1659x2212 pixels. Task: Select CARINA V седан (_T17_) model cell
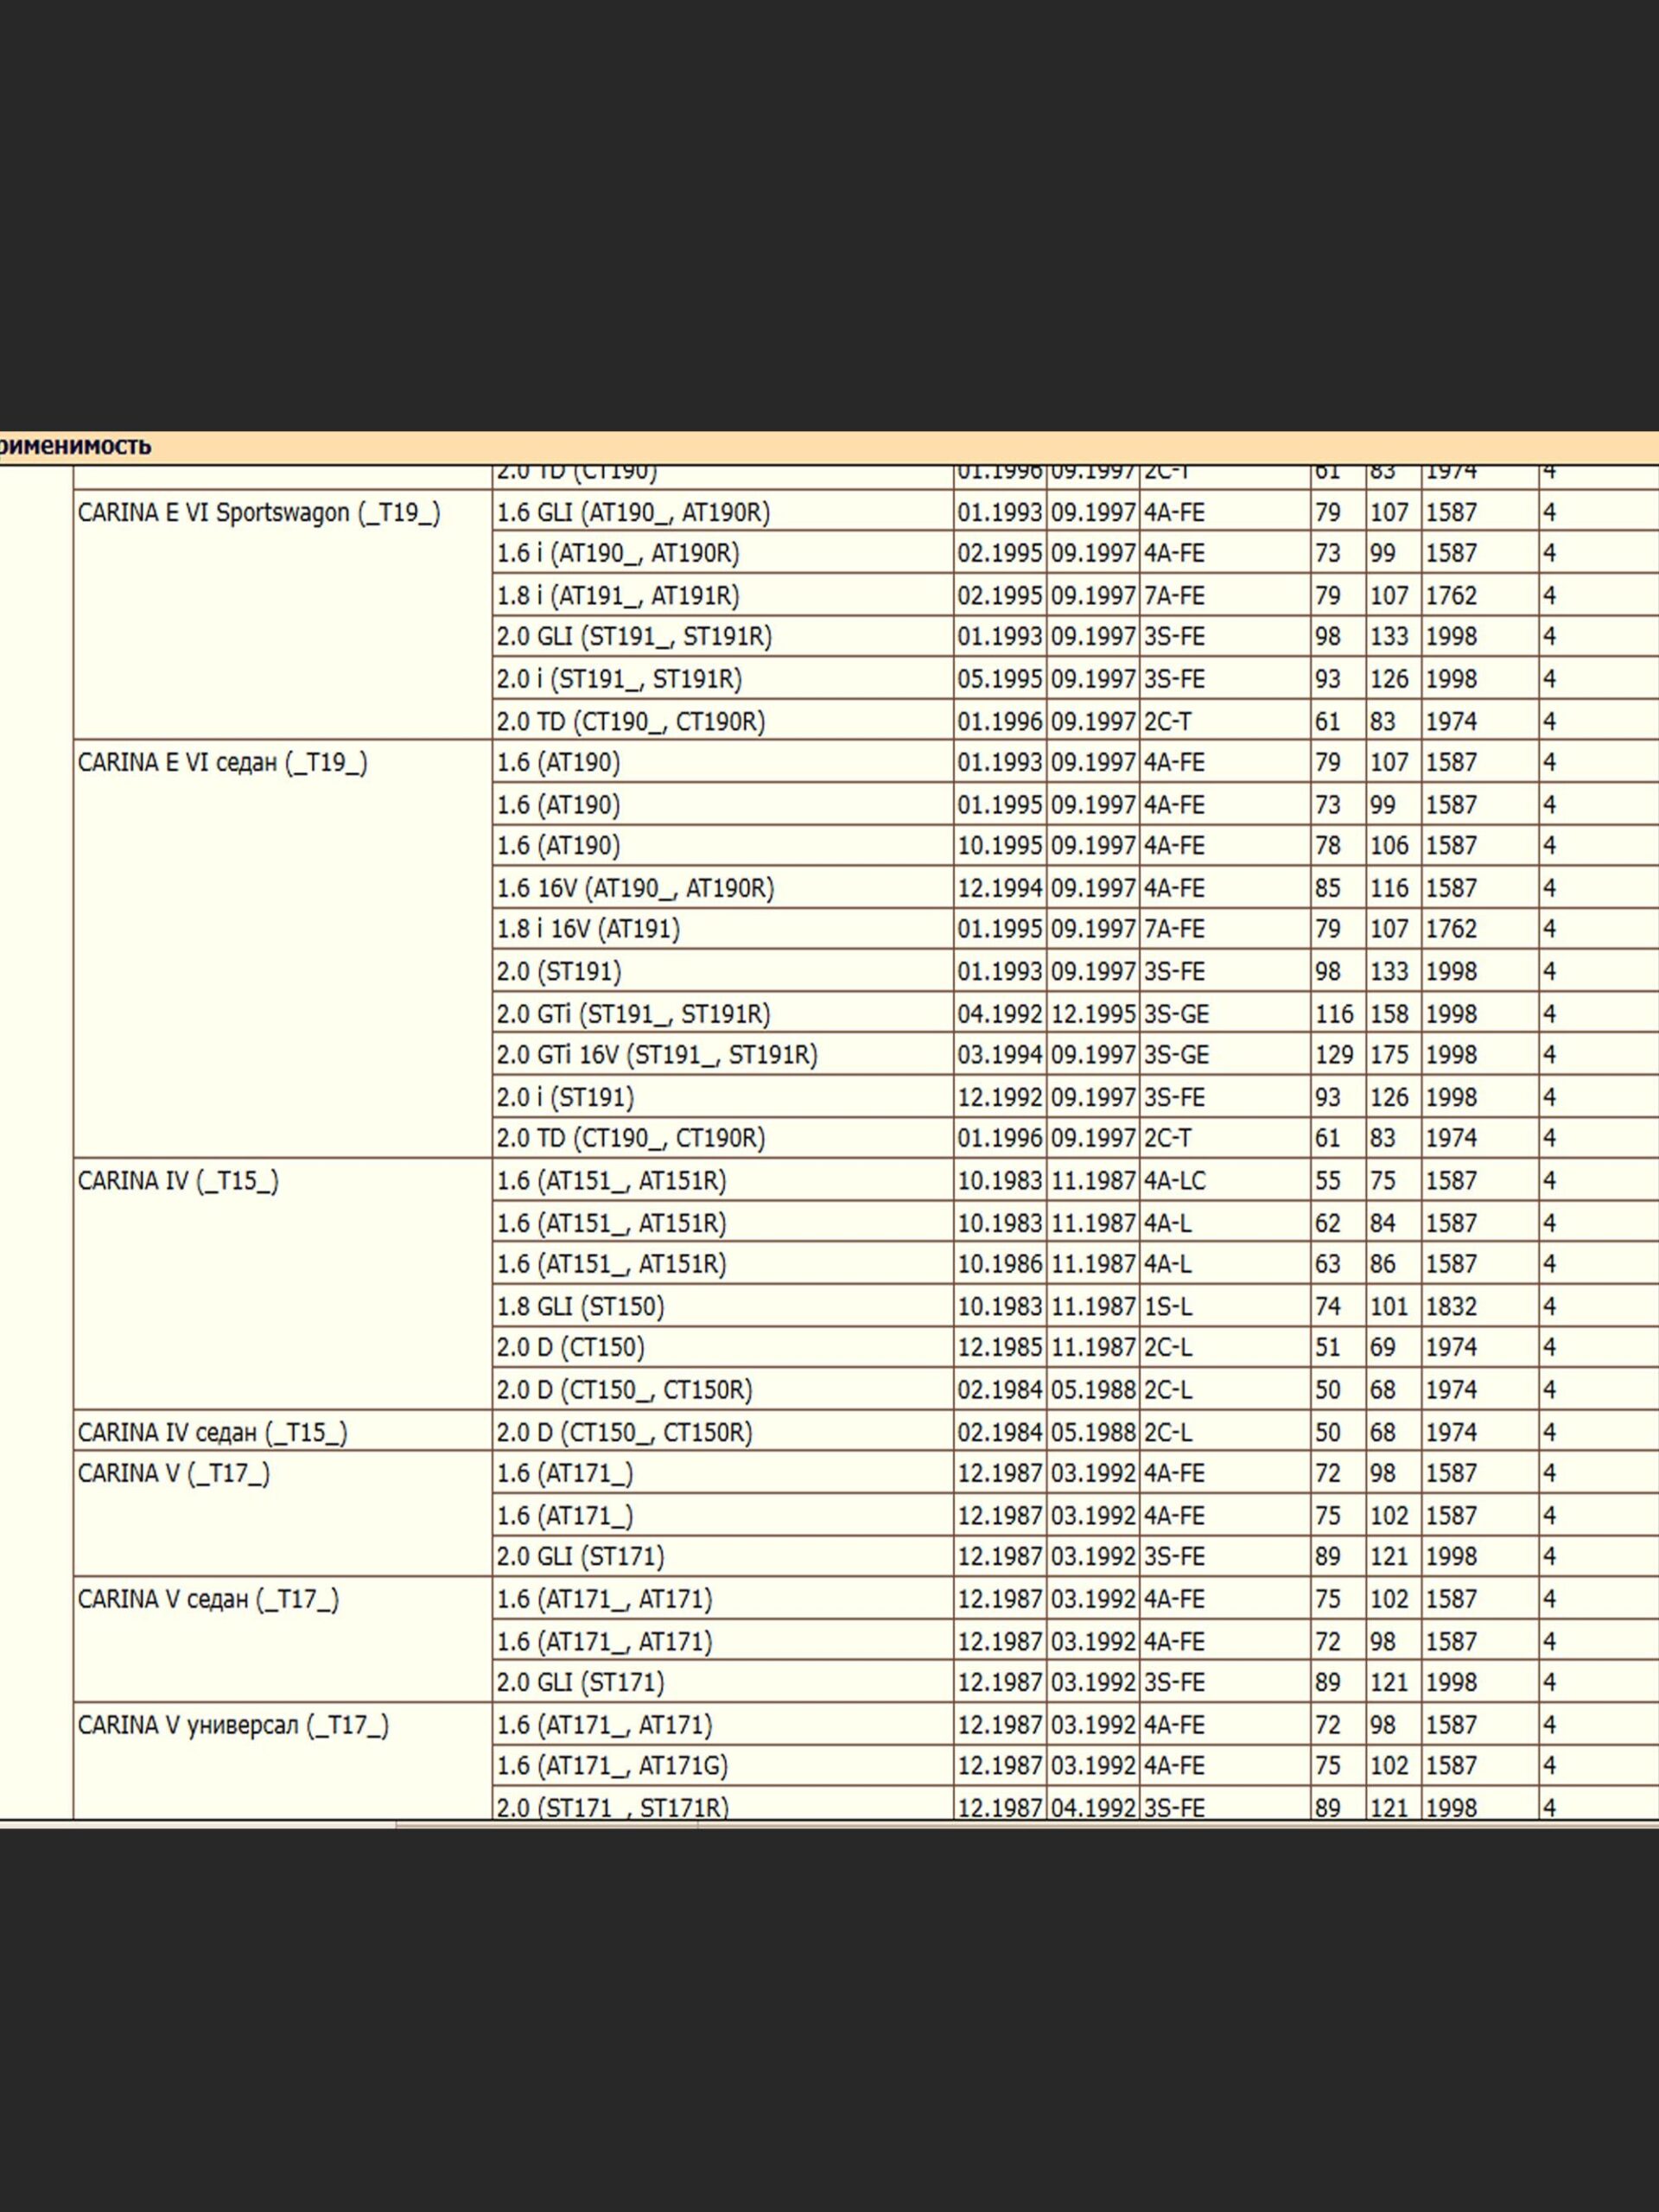pos(208,1599)
